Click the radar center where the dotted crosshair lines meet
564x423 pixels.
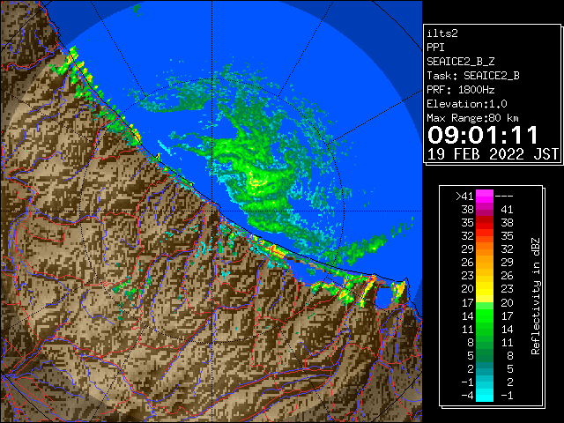pyautogui.click(x=211, y=211)
